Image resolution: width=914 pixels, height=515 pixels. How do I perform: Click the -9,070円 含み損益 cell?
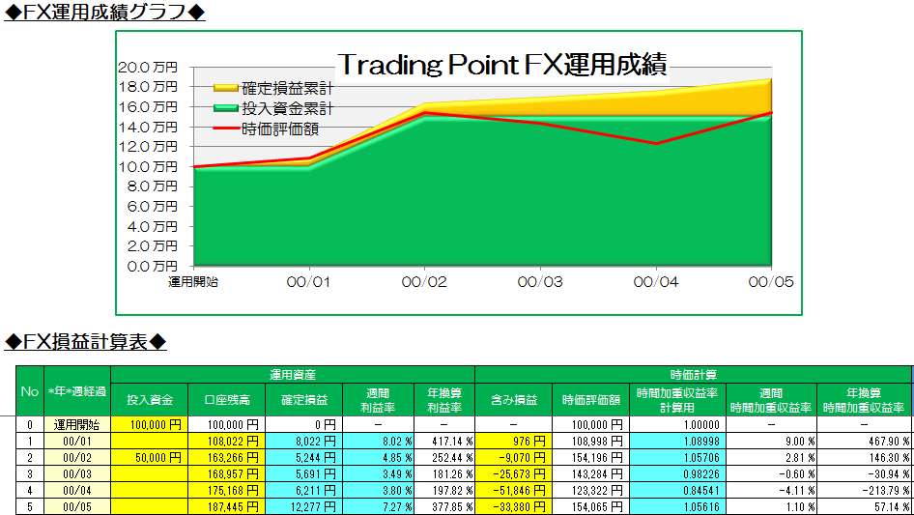514,457
